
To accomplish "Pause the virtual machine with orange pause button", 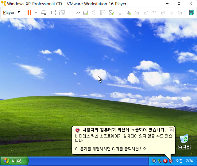I will coord(29,13).
